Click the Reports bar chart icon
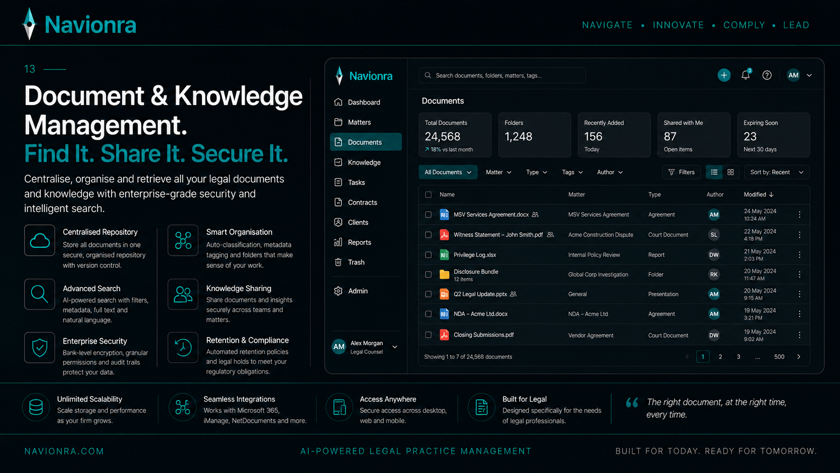 click(x=338, y=242)
